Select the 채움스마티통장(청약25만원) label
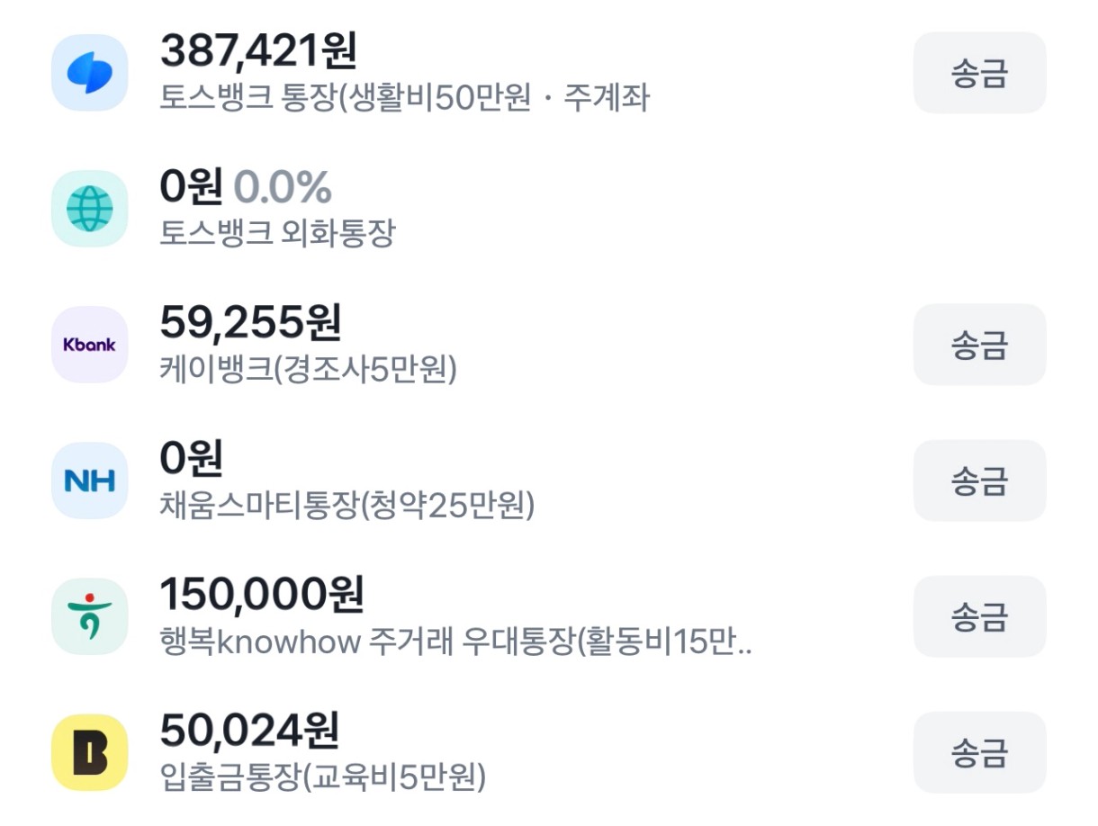 (346, 507)
